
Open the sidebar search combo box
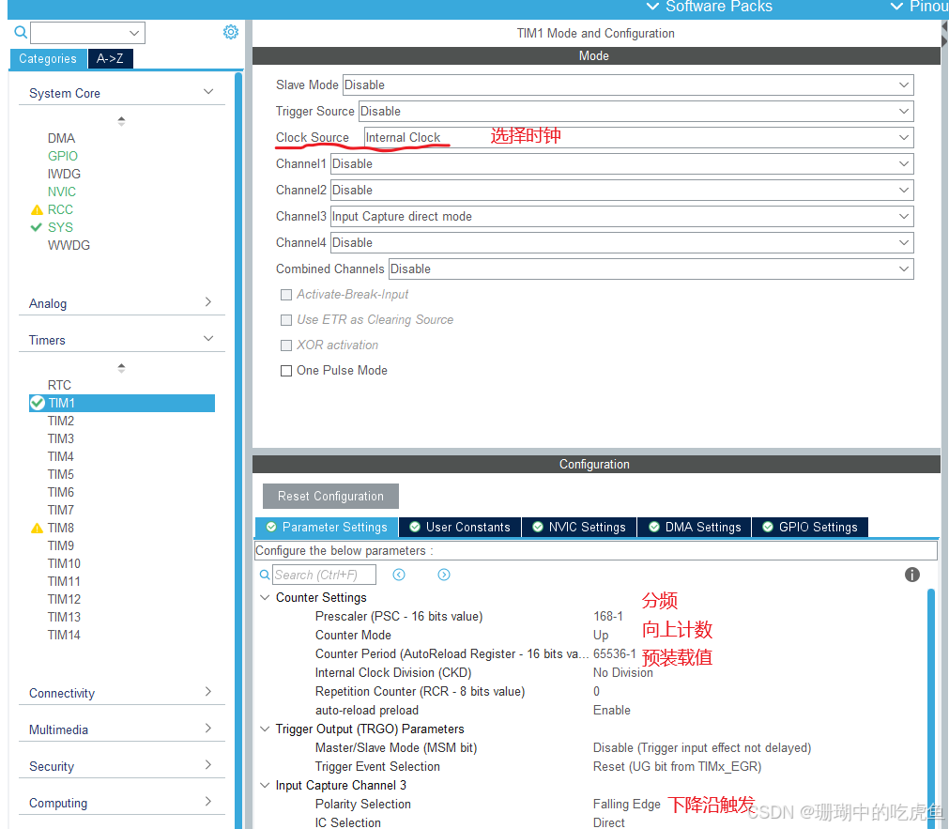tap(87, 33)
